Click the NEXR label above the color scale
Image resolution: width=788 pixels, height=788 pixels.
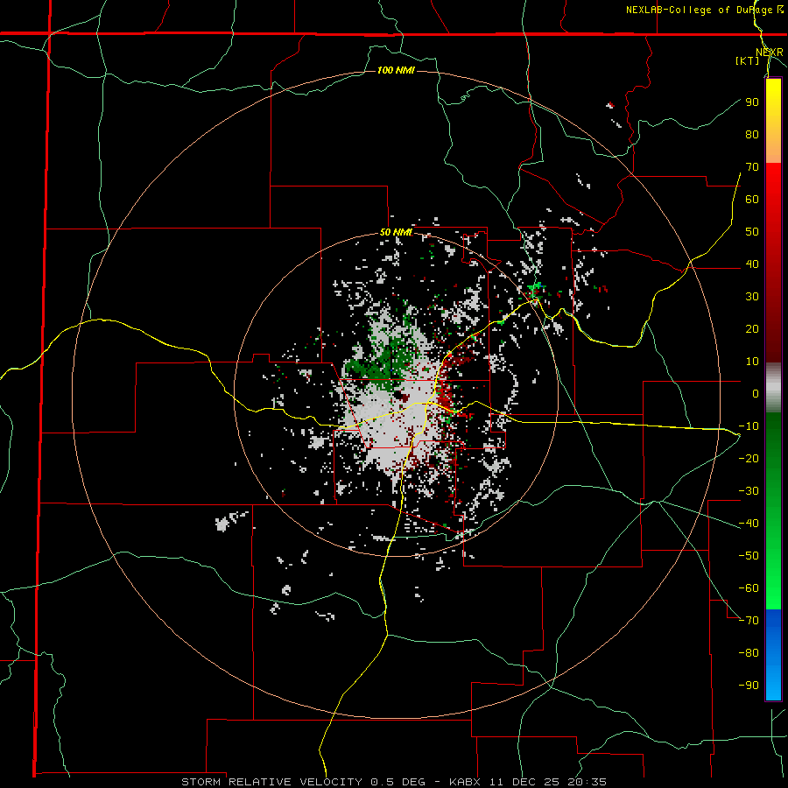pyautogui.click(x=769, y=53)
